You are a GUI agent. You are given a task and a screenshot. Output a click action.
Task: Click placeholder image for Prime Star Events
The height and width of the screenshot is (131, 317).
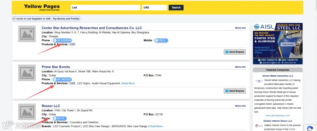click(27, 73)
